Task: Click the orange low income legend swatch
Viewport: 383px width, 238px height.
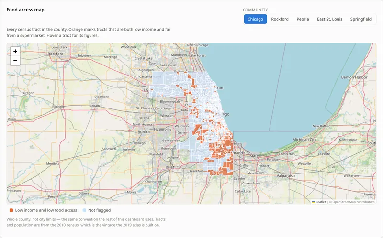Action: pos(11,210)
